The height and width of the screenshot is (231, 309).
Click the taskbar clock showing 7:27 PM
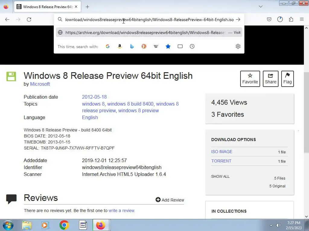(294, 225)
